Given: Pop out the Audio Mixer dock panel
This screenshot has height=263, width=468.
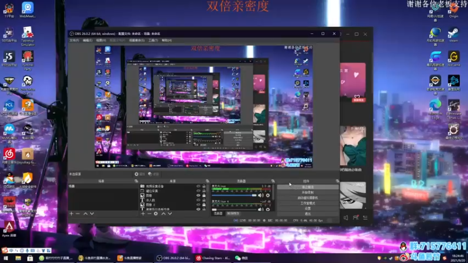Looking at the screenshot, I should pos(273,181).
